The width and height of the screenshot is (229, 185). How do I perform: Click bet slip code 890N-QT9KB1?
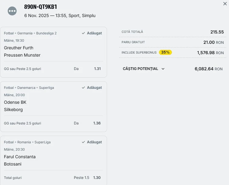pyautogui.click(x=40, y=7)
